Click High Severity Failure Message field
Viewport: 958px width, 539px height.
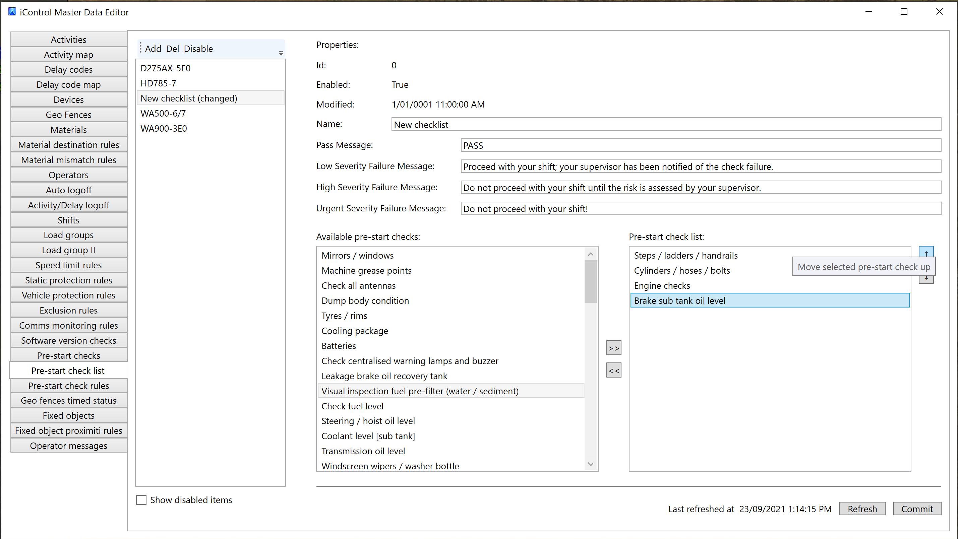pos(701,188)
